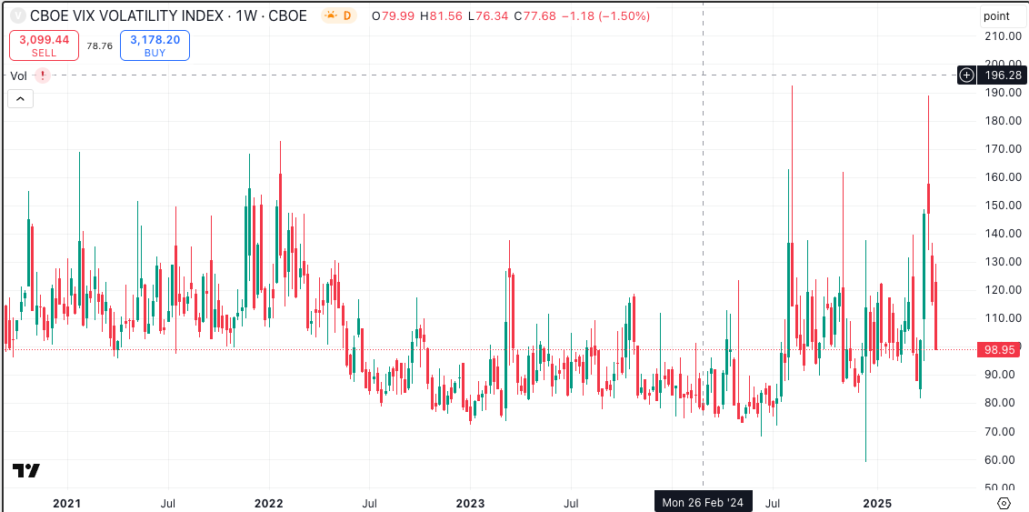The width and height of the screenshot is (1029, 512).
Task: Click the 210.00 price scale label
Action: click(x=1002, y=36)
